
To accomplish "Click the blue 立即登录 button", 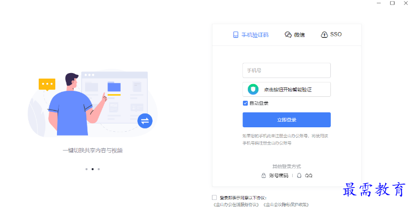I will click(286, 120).
